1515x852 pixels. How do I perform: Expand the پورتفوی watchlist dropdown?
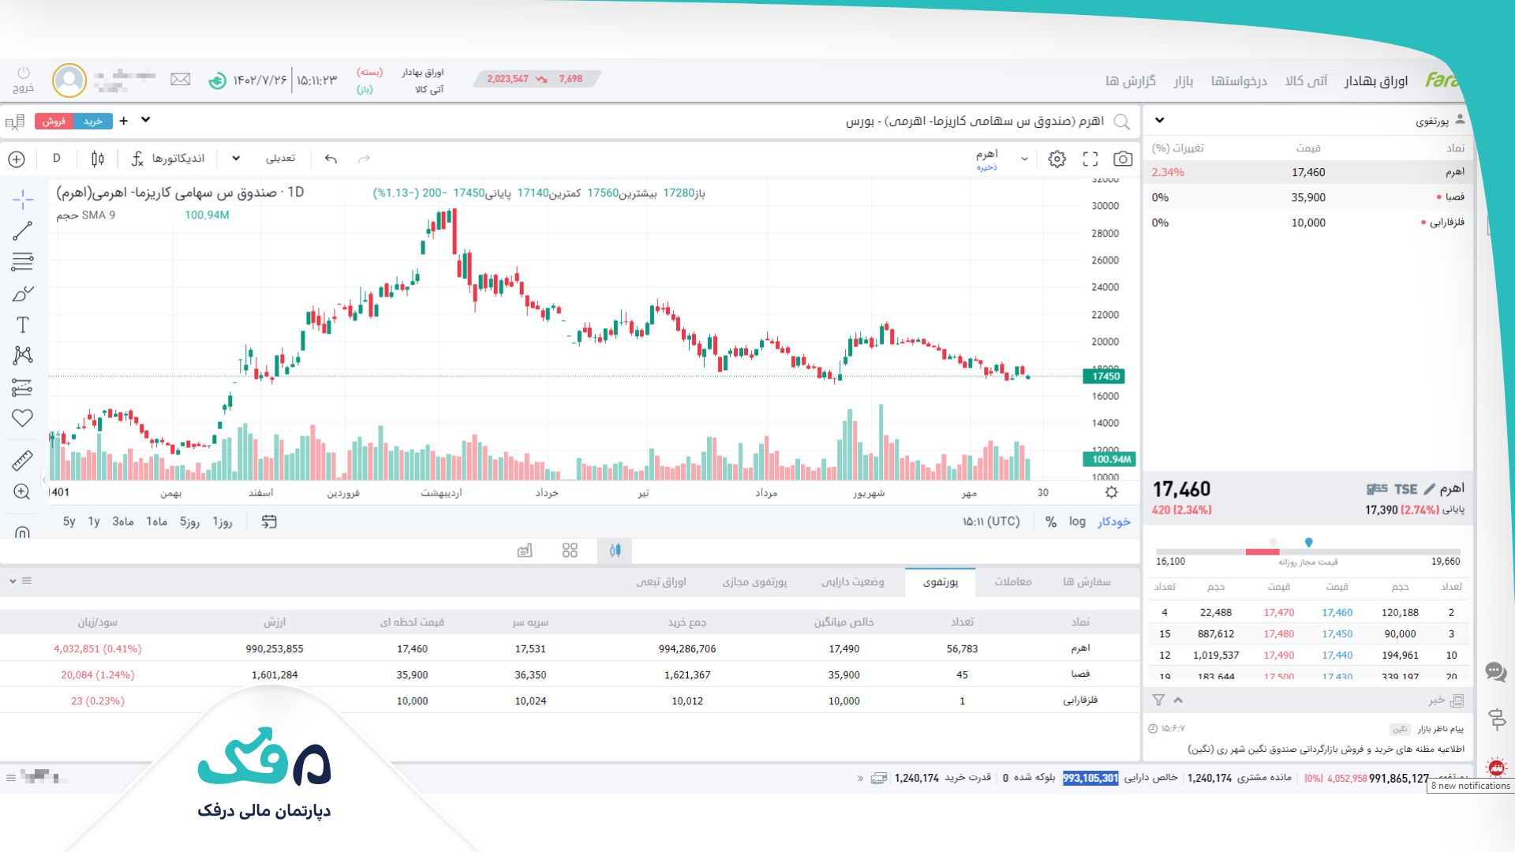(x=1159, y=121)
